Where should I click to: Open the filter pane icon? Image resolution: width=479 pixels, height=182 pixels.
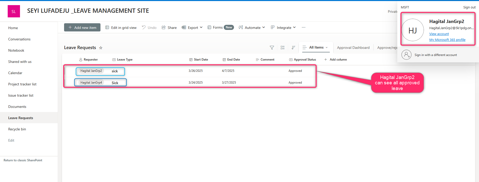[x=272, y=48]
